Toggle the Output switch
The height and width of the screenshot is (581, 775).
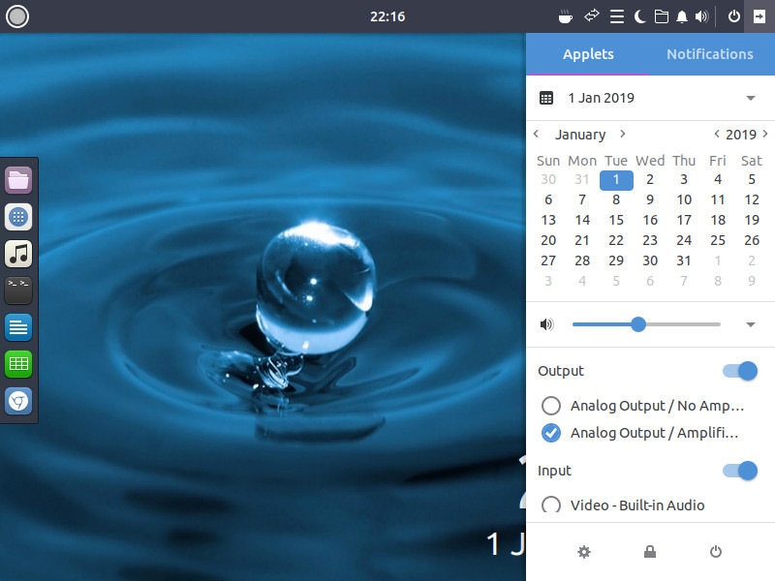coord(740,371)
